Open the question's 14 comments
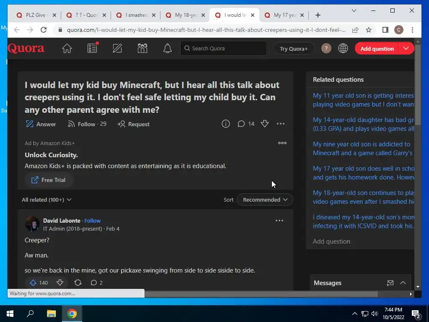The height and width of the screenshot is (322, 429). pyautogui.click(x=246, y=124)
